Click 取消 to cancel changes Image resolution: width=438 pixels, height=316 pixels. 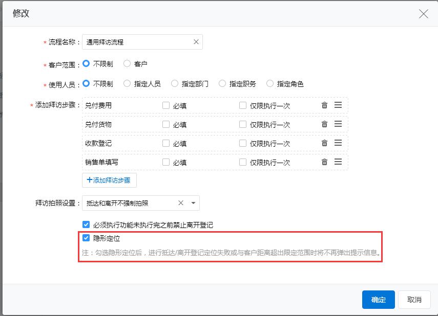[x=414, y=300]
